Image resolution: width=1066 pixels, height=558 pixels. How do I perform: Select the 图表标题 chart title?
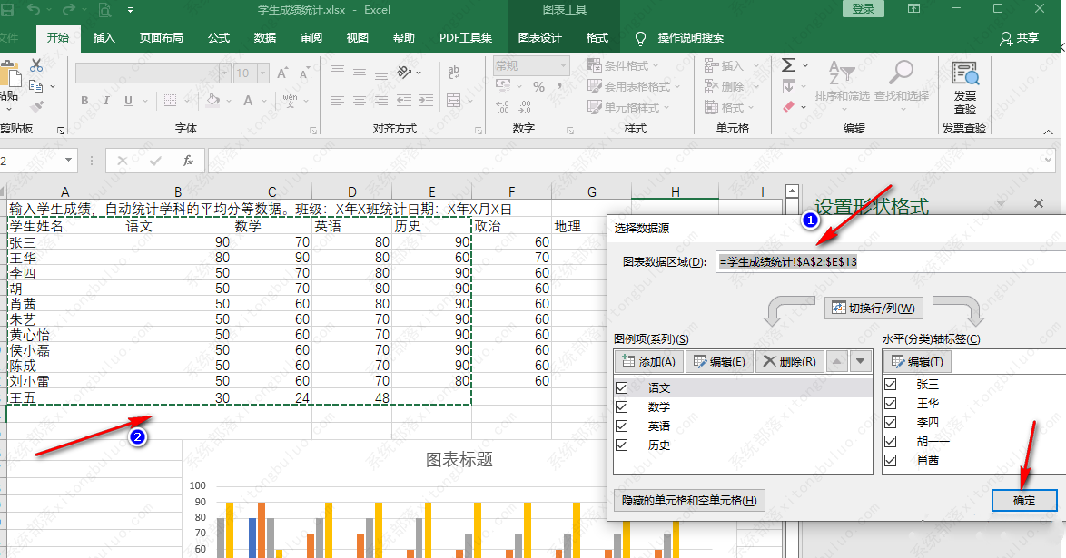point(459,459)
